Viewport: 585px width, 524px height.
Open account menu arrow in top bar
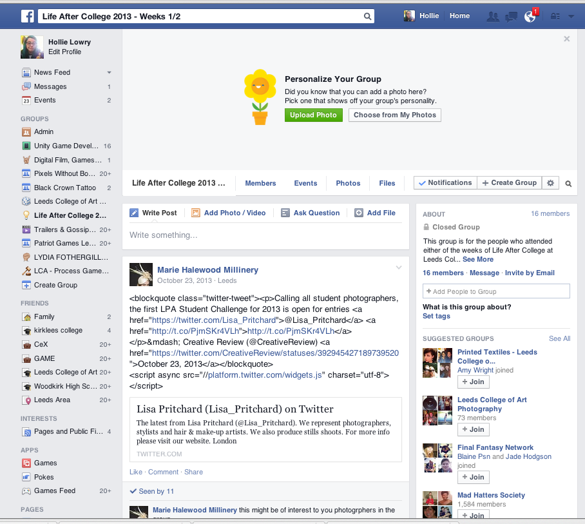[571, 16]
